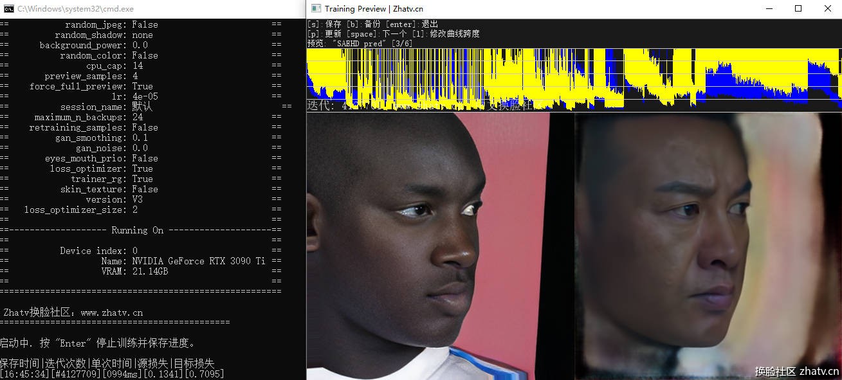Viewport: 842px width, 380px height.
Task: Click the "lr: 4e-05" line
Action: coord(134,96)
